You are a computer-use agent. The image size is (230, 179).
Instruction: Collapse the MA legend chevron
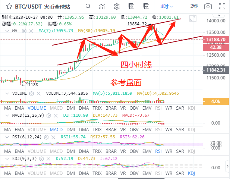tap(7, 31)
